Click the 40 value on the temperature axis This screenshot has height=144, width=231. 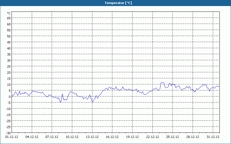(x=9, y=48)
